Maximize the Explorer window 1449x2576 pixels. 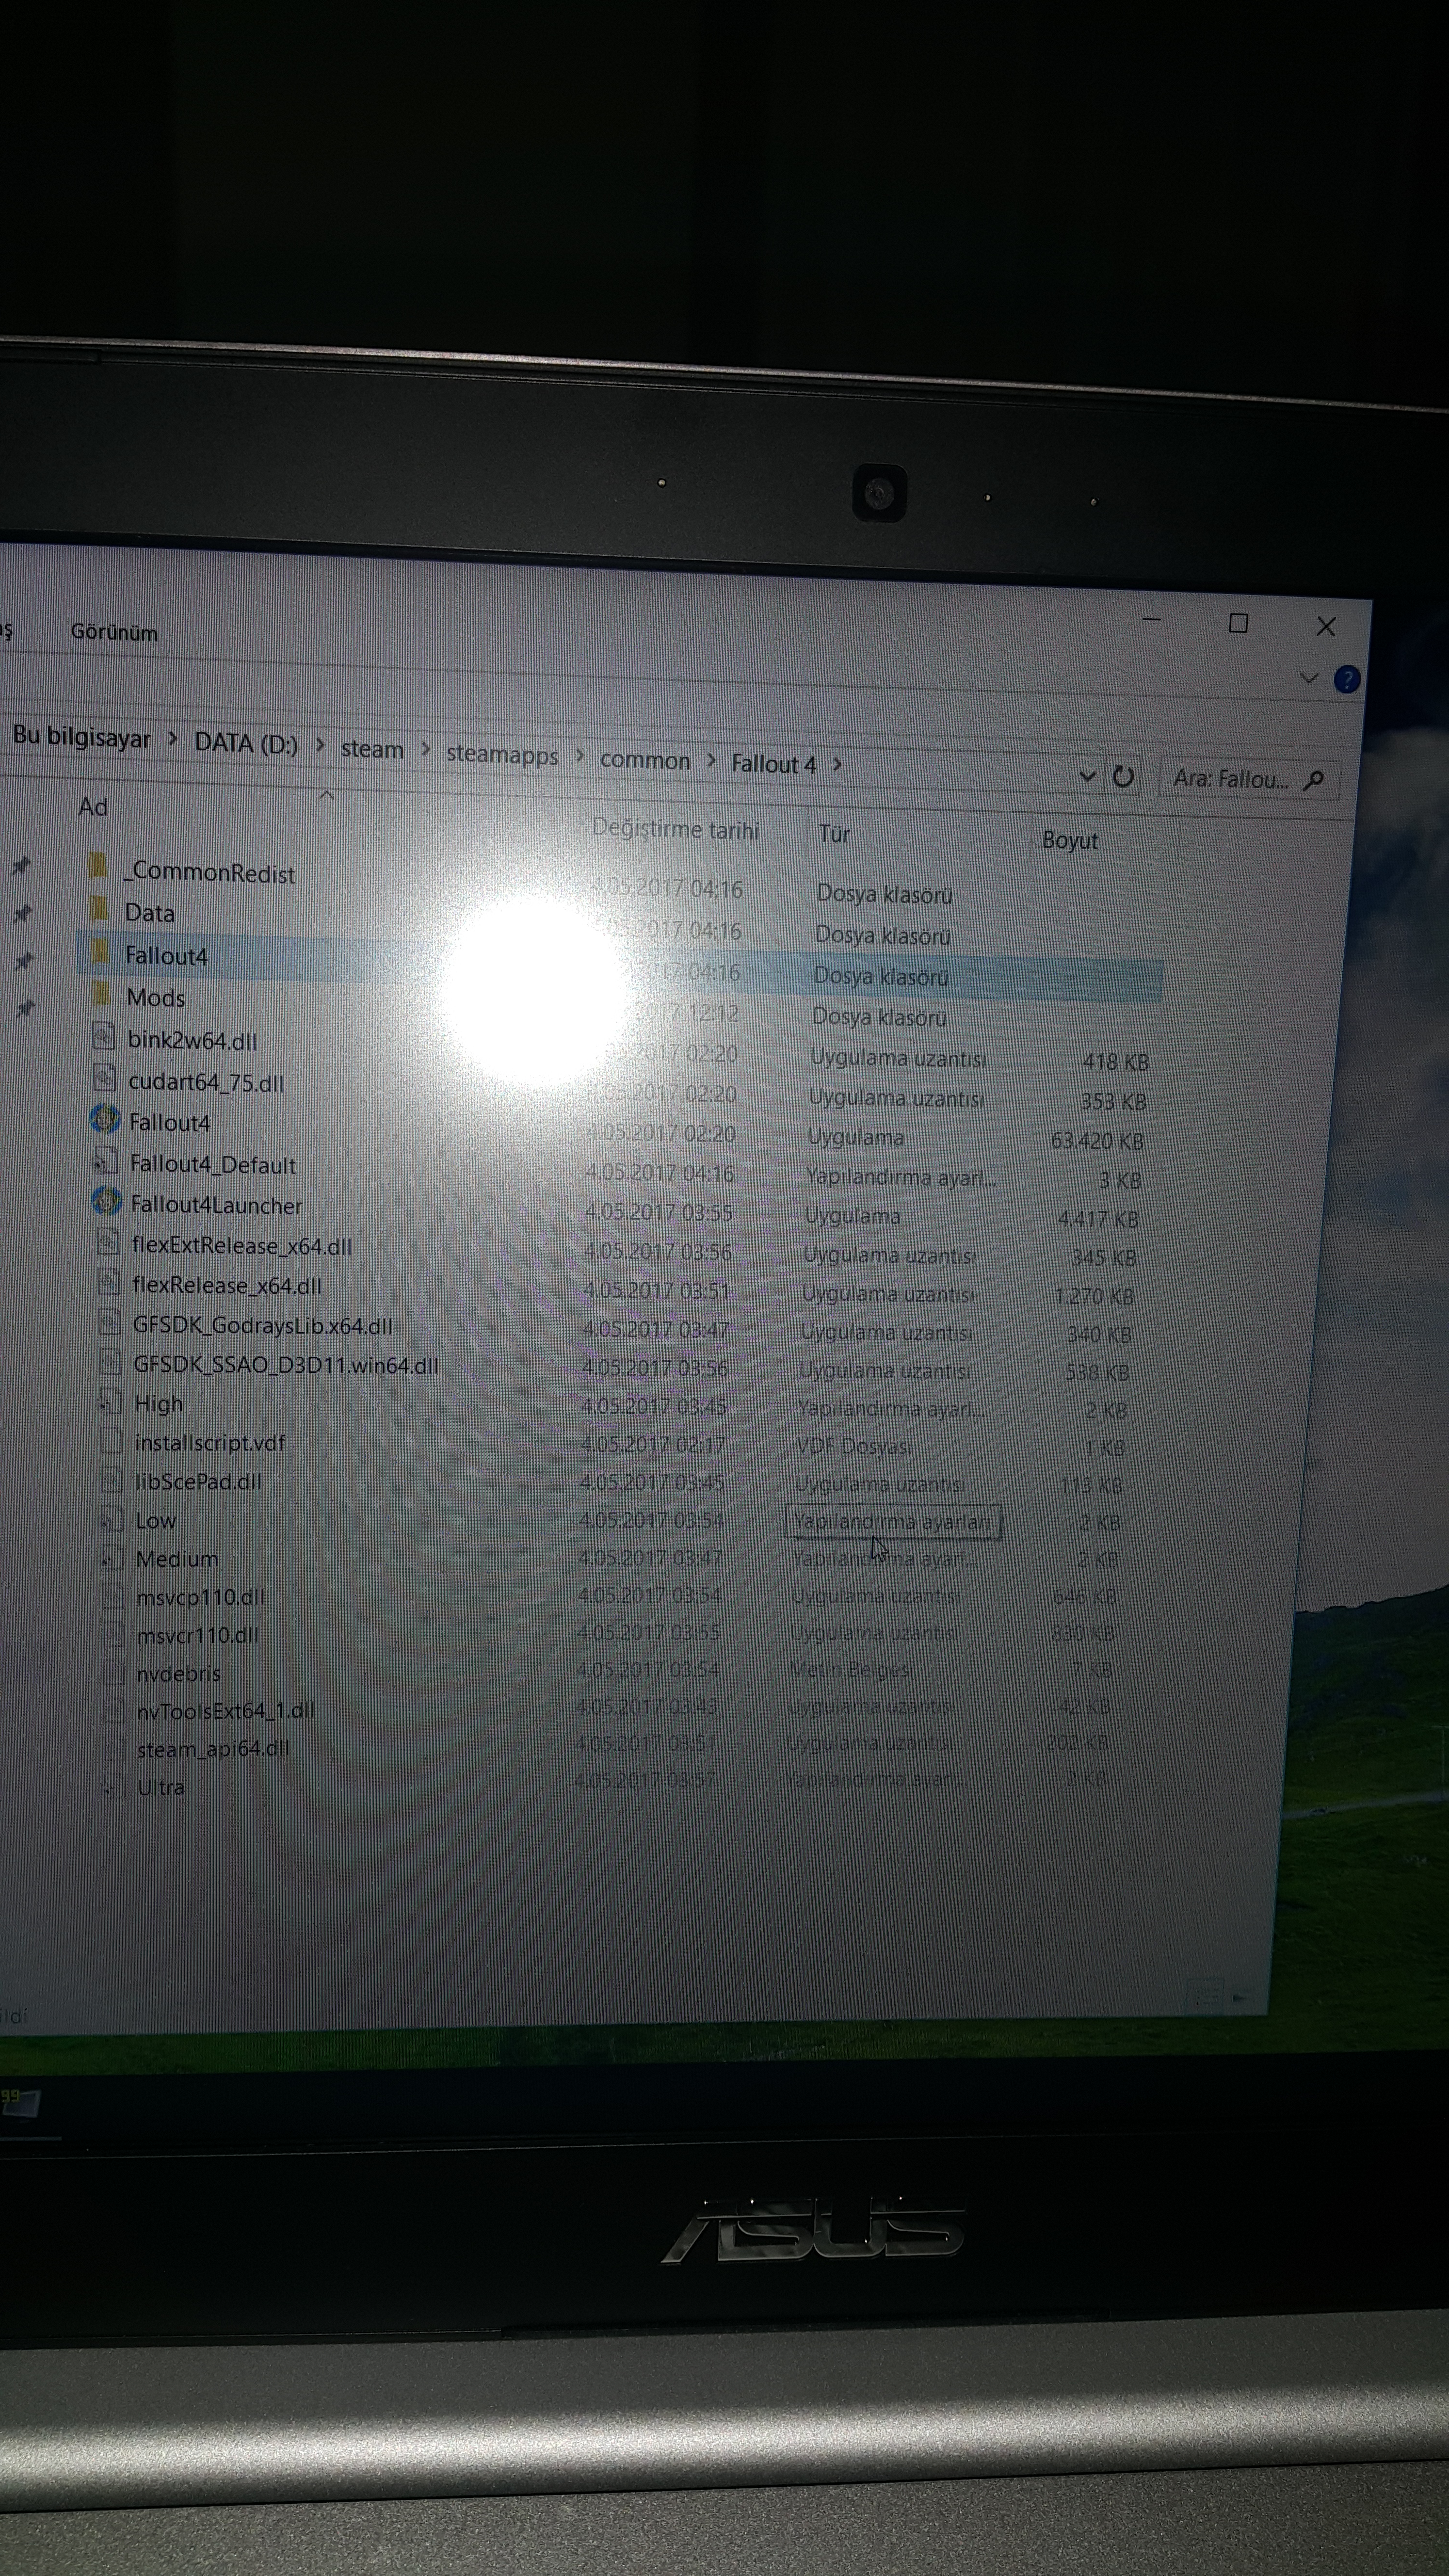pos(1238,623)
